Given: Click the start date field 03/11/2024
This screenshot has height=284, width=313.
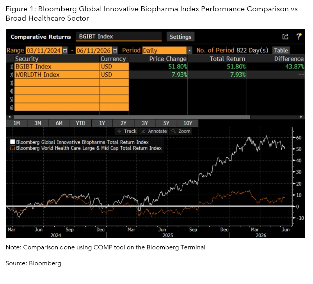Looking at the screenshot, I should tap(44, 50).
